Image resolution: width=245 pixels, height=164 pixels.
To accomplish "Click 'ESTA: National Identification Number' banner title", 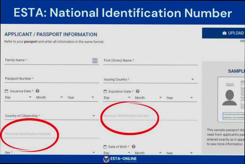I will point(123,13).
